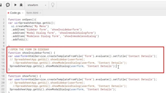The width and height of the screenshot is (166, 93).
Task: Click the save icon in toolbar
Action: 1,5
